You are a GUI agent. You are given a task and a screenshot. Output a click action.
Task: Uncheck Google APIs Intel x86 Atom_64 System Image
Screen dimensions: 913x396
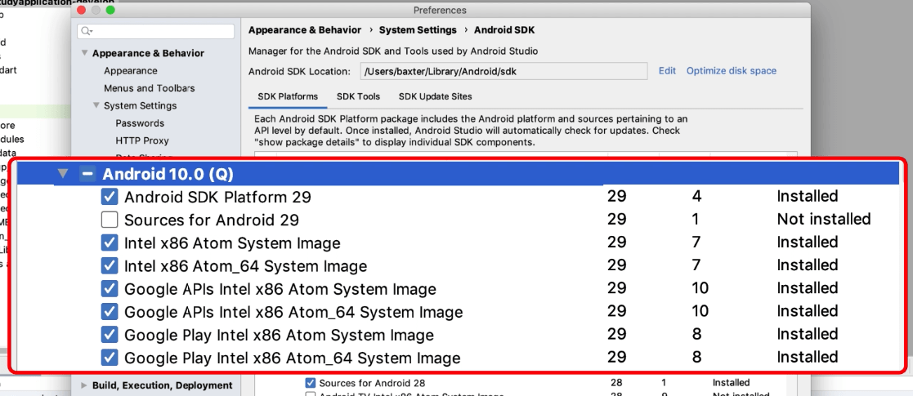click(109, 312)
